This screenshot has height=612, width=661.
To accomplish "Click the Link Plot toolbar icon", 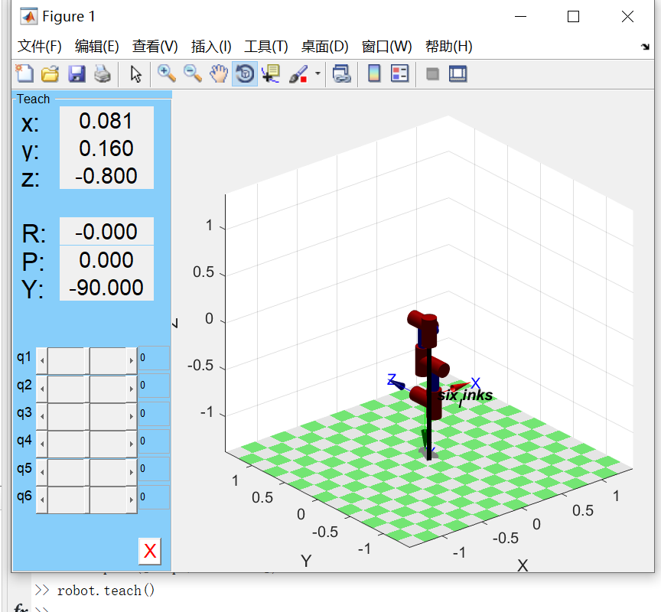I will 341,73.
